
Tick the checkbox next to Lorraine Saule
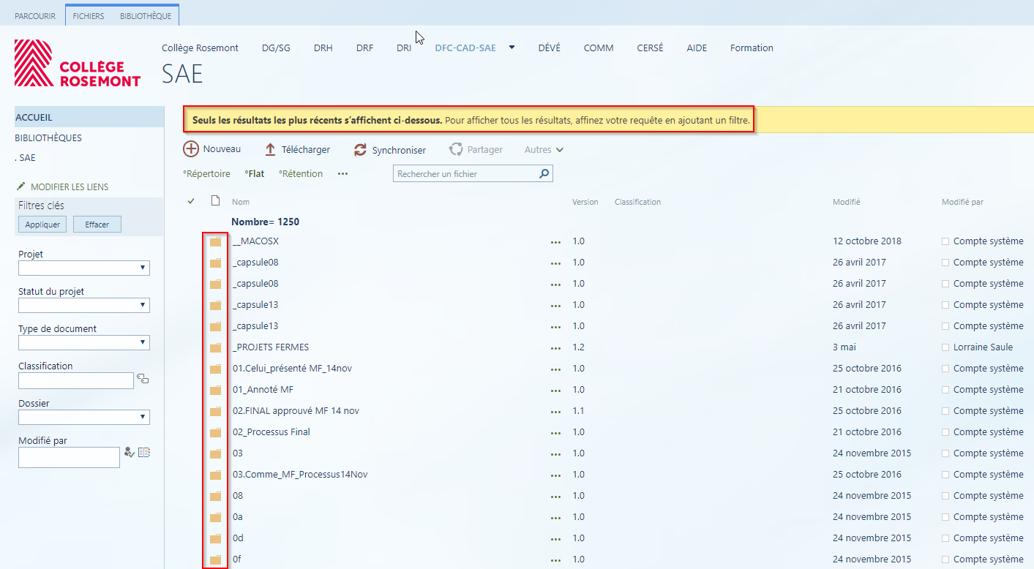(x=945, y=347)
